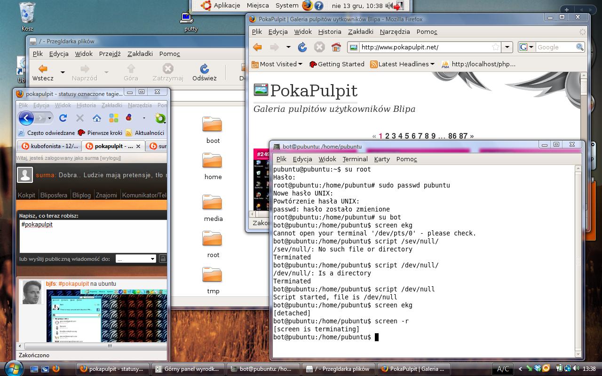The width and height of the screenshot is (602, 376).
Task: Open the Bliposfera section
Action: pyautogui.click(x=54, y=195)
